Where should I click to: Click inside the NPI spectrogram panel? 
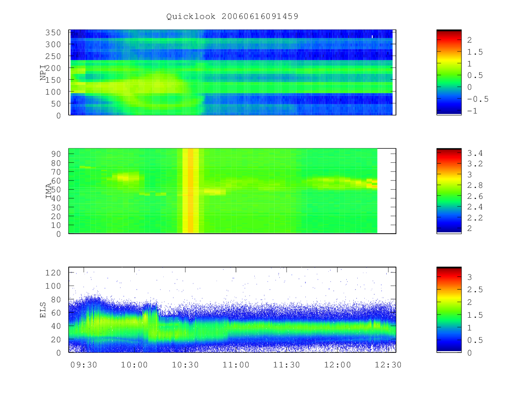pyautogui.click(x=232, y=73)
